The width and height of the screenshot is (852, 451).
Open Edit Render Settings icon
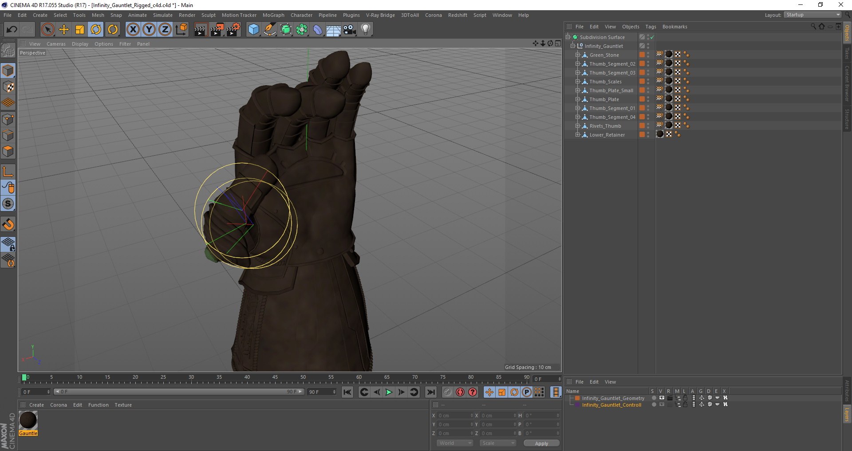(233, 30)
